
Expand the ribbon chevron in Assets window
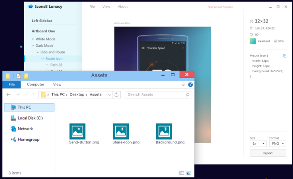(x=183, y=85)
